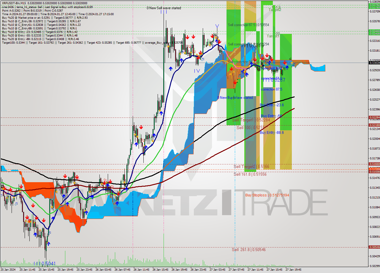The height and width of the screenshot is (273, 380).
Task: Click the '0 New Sell wave started' label
Action: [164, 8]
